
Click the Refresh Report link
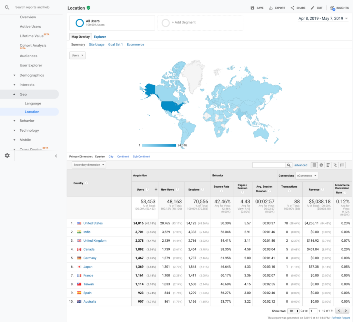point(340,318)
